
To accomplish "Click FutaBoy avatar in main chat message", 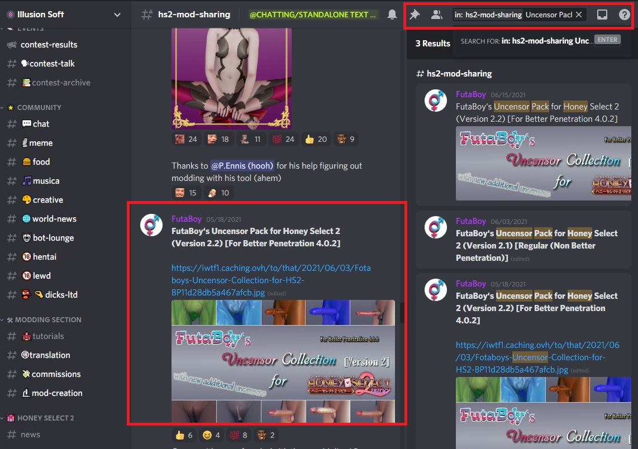I will click(x=151, y=225).
